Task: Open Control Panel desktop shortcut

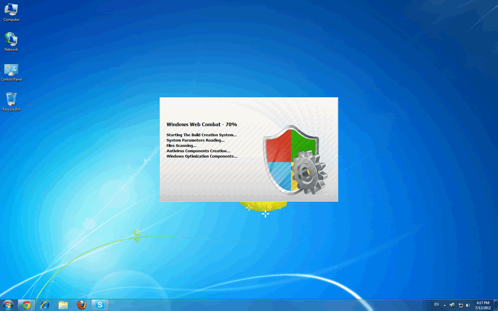Action: [x=11, y=72]
